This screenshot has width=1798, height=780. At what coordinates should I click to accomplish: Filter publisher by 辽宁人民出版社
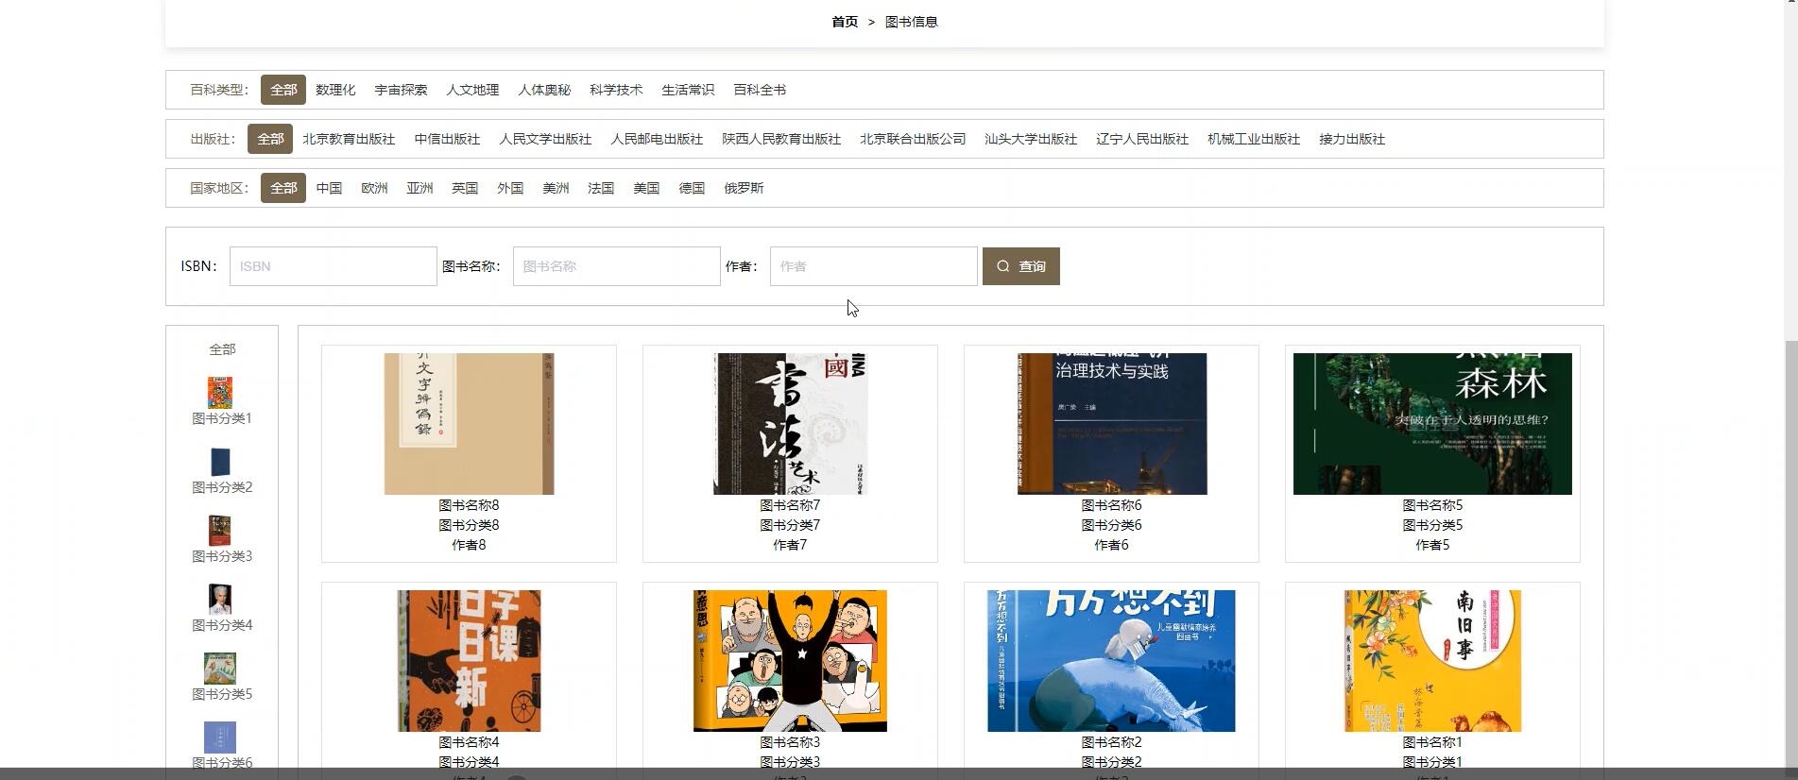point(1142,139)
